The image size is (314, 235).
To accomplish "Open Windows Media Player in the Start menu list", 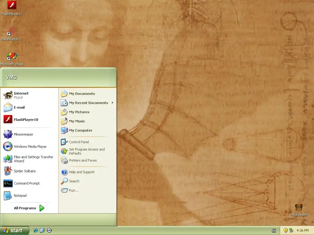I will (29, 147).
